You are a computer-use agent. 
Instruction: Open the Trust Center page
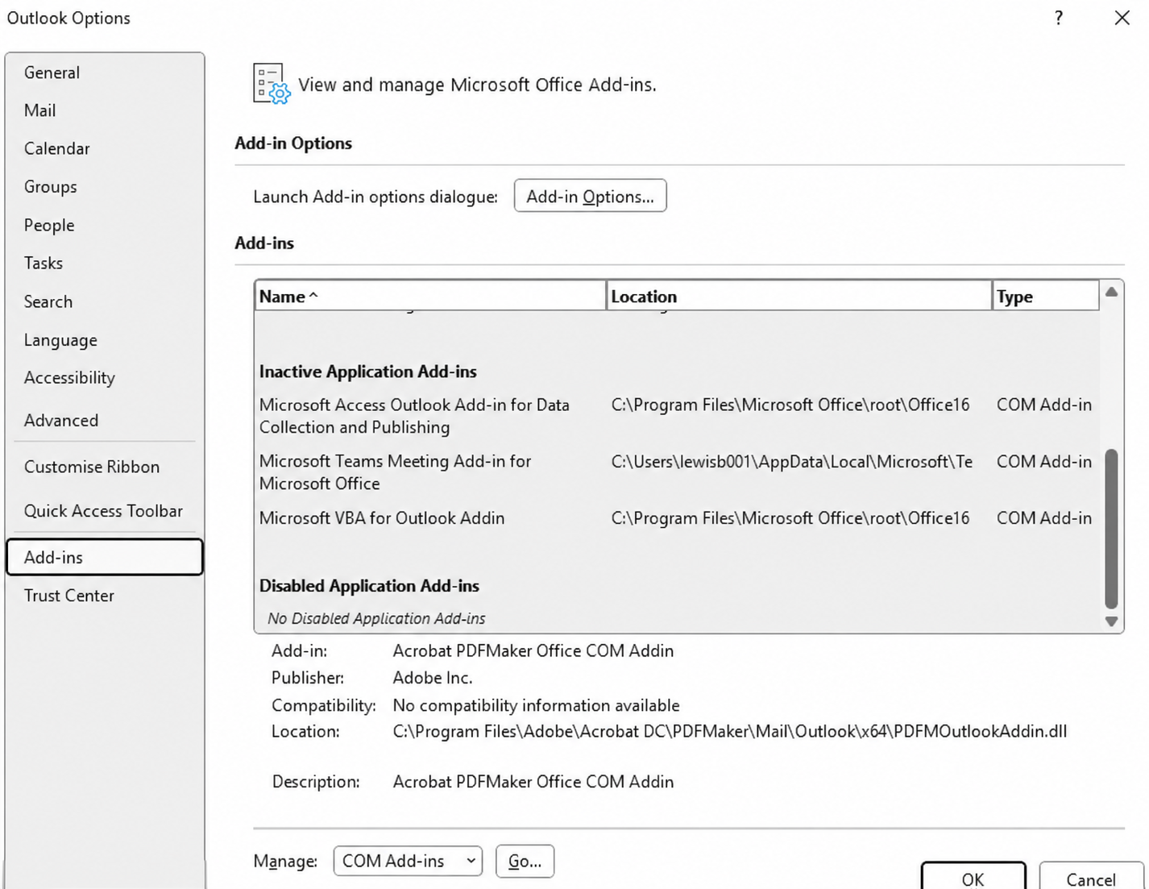(105, 596)
